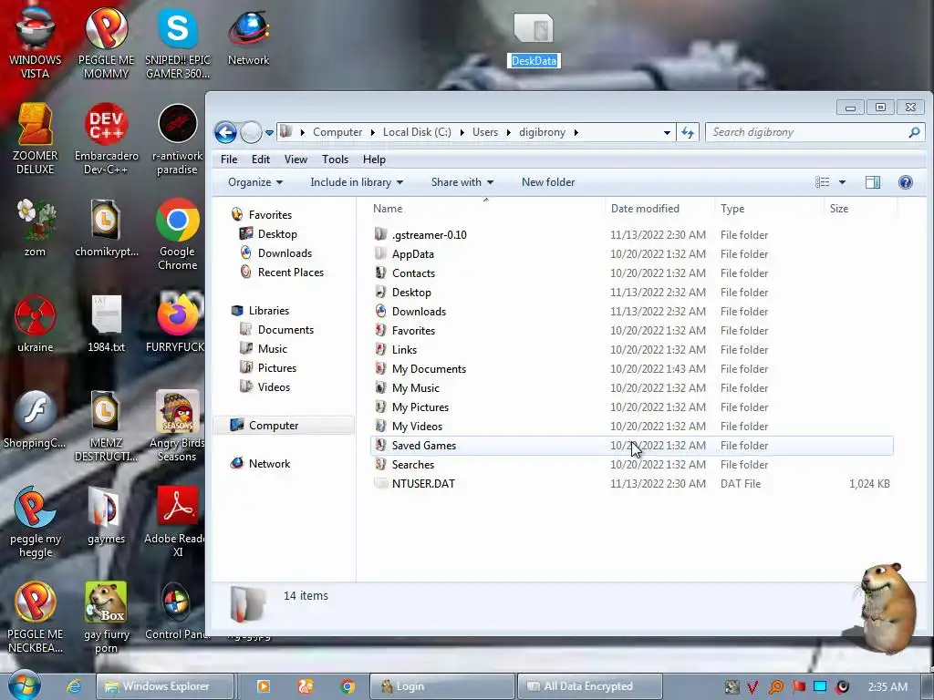The image size is (934, 700).
Task: Select Computer in the address breadcrumb
Action: [x=337, y=132]
